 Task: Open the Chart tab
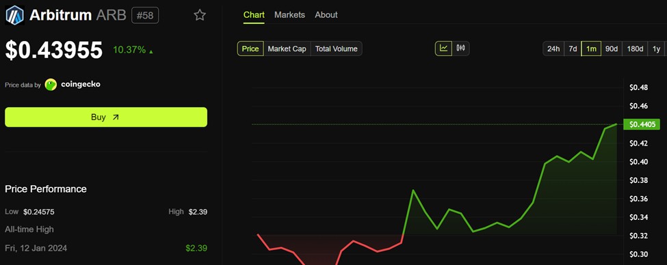coord(254,15)
